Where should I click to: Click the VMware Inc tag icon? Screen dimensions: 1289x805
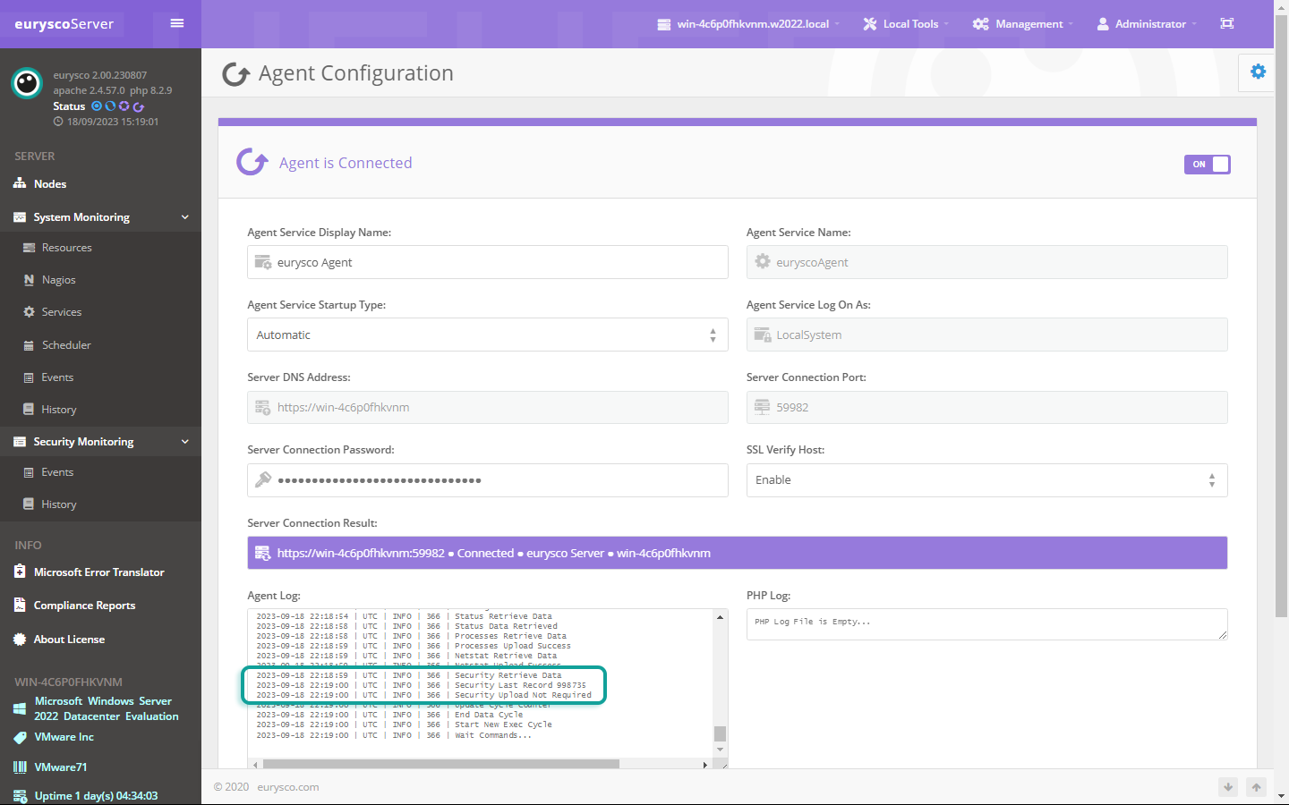[20, 737]
